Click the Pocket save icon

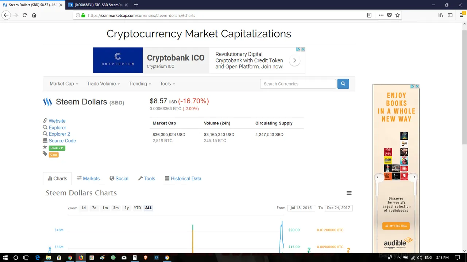pyautogui.click(x=389, y=15)
